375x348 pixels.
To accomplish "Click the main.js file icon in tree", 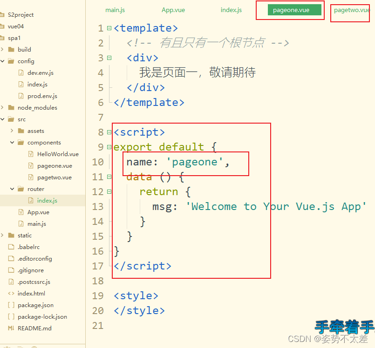I will click(21, 224).
